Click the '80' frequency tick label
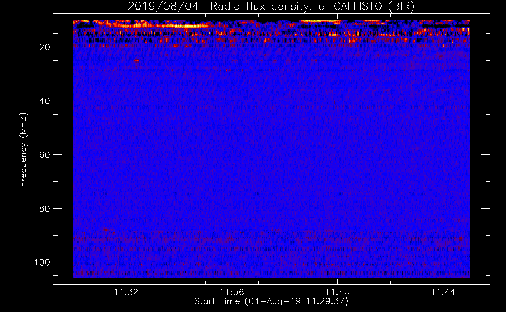The width and height of the screenshot is (506, 312). coord(45,209)
